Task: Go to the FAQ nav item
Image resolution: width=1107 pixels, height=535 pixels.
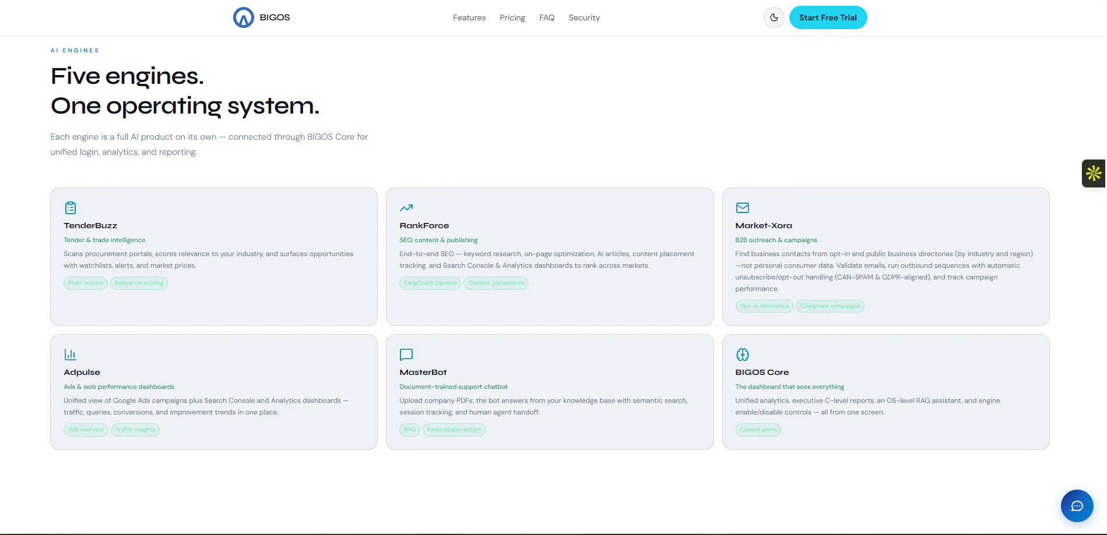Action: [547, 17]
